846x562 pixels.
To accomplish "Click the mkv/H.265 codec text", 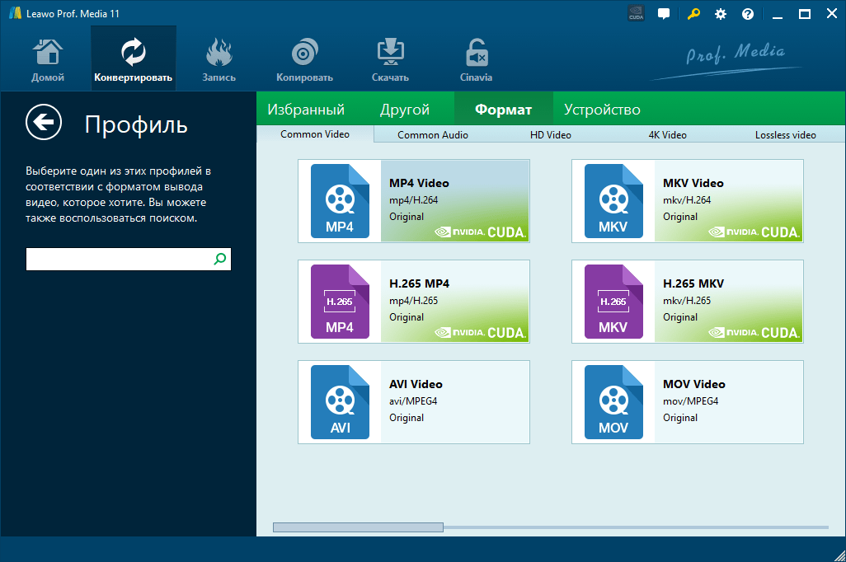I will (687, 301).
